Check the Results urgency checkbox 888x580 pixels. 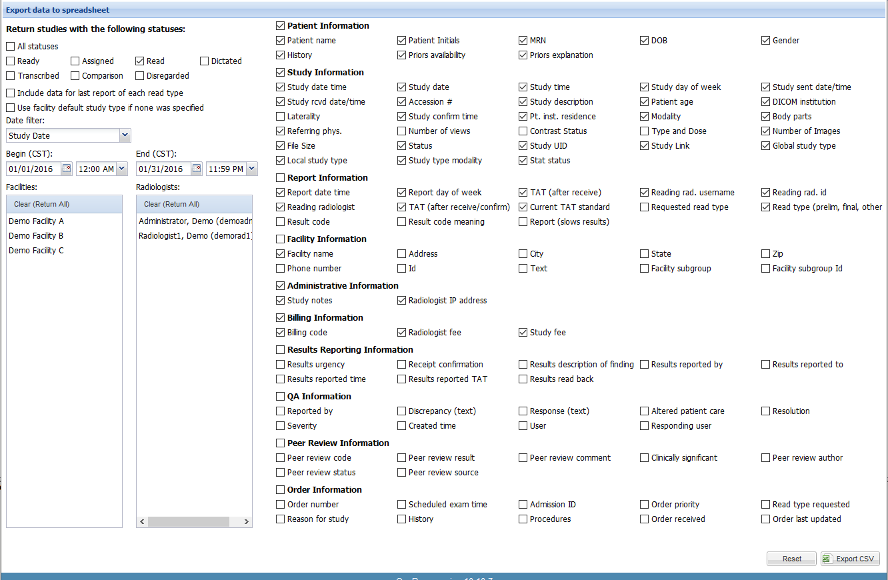280,365
